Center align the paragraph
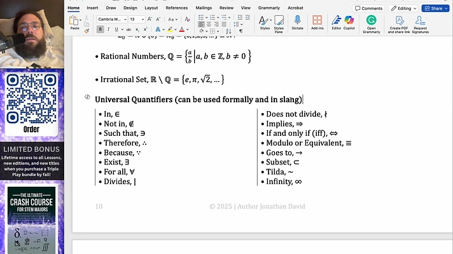 coord(209,24)
